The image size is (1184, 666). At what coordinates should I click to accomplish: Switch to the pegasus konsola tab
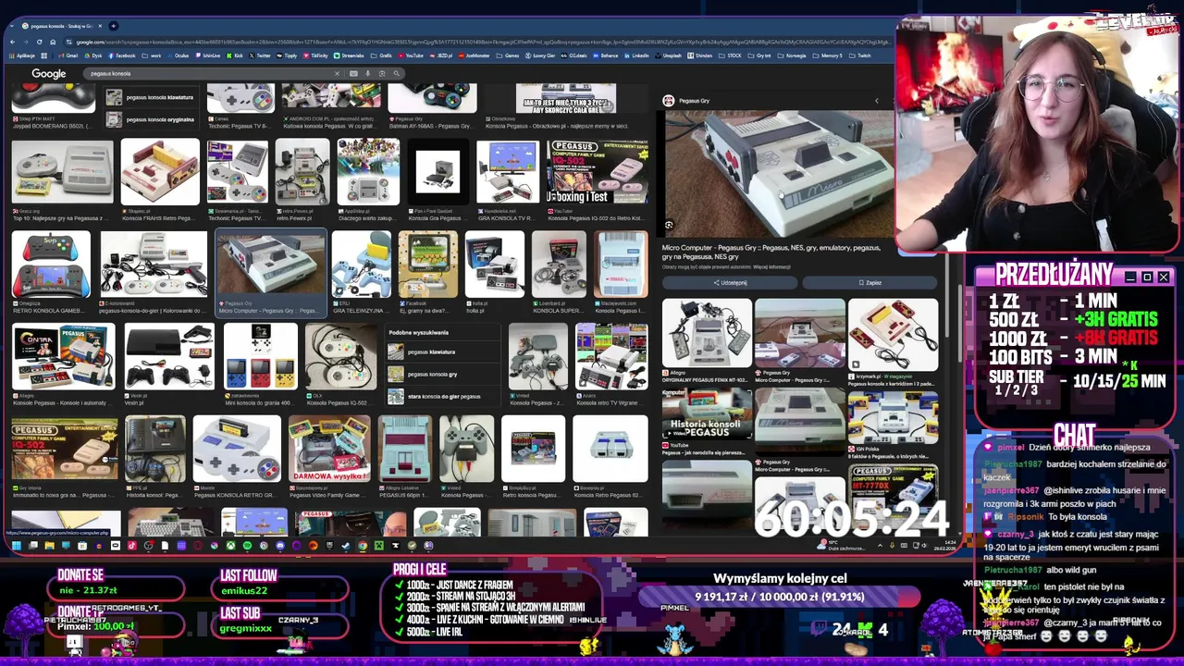60,26
